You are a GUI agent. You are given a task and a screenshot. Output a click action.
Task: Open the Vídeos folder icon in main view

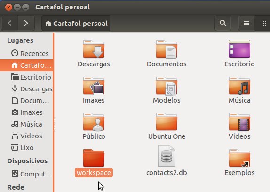[x=239, y=122]
